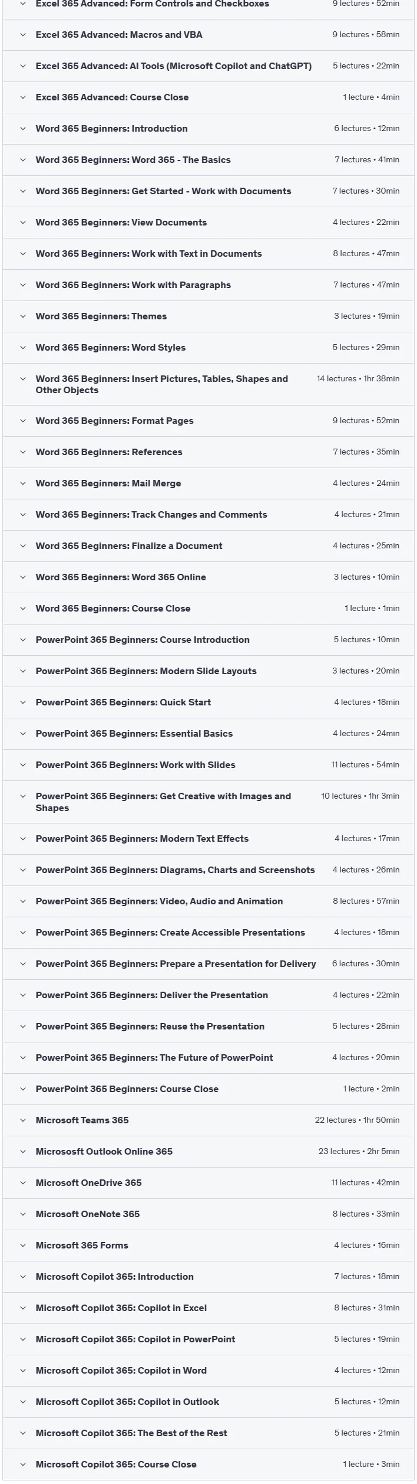
Task: Click the '11 lectures • 42min' text
Action: [365, 1183]
